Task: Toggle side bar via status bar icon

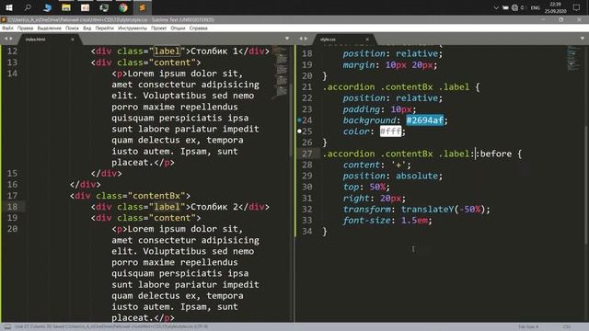Action: (x=7, y=327)
